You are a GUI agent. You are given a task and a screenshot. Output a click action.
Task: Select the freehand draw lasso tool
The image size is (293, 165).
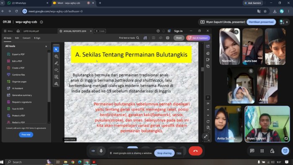click(x=56, y=70)
